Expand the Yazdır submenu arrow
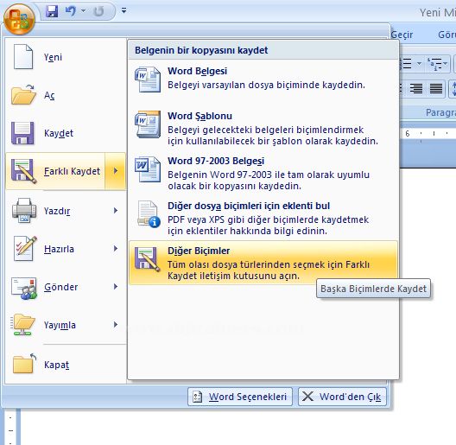Image resolution: width=456 pixels, height=445 pixels. [116, 211]
